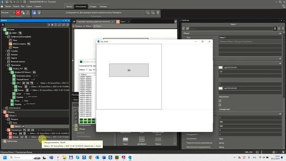The image size is (286, 161).
Task: Click first white color swatch in properties
Action: pos(220,68)
